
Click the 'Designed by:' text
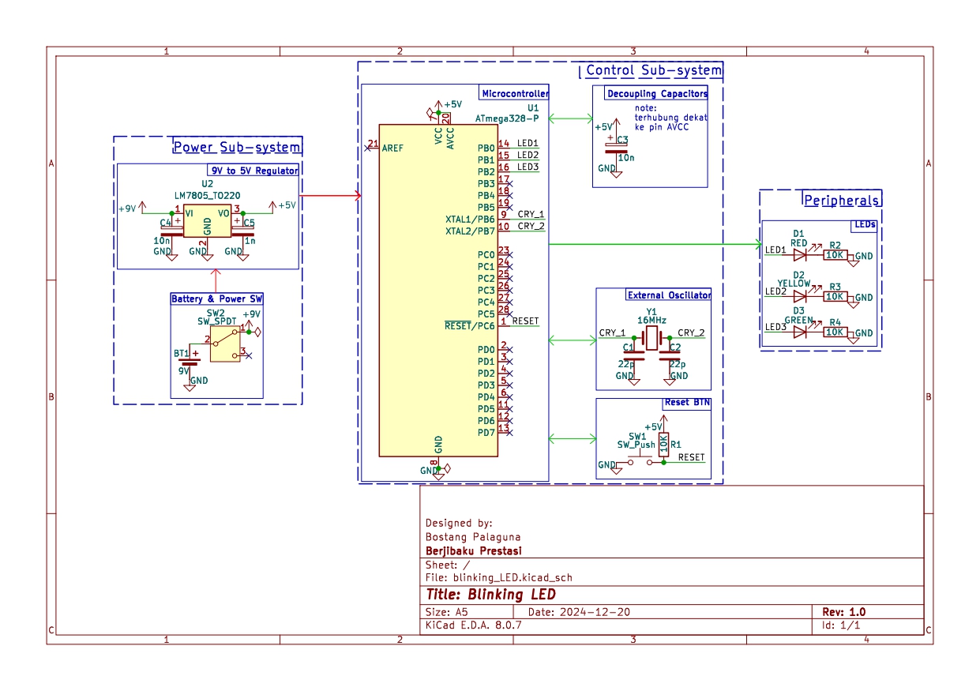tap(459, 523)
